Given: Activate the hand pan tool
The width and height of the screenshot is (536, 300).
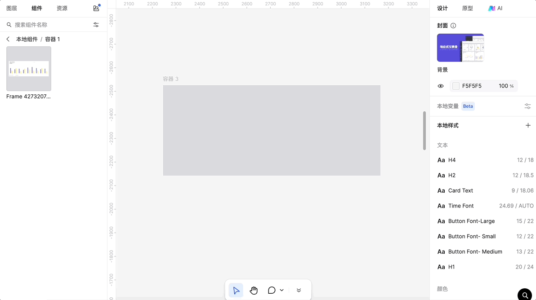Looking at the screenshot, I should point(254,290).
